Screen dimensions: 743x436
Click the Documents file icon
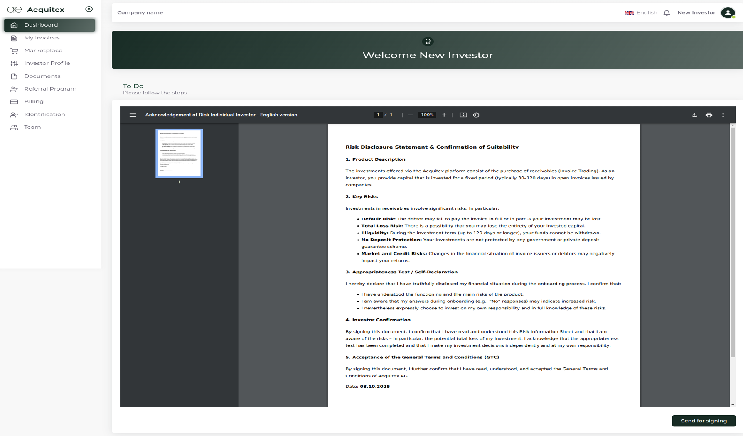(x=14, y=76)
